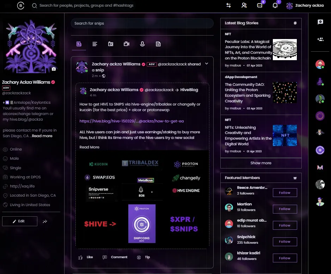The width and height of the screenshot is (331, 274).
Task: Open NFTs: Unleashing Creativity blog story
Action: tap(248, 136)
